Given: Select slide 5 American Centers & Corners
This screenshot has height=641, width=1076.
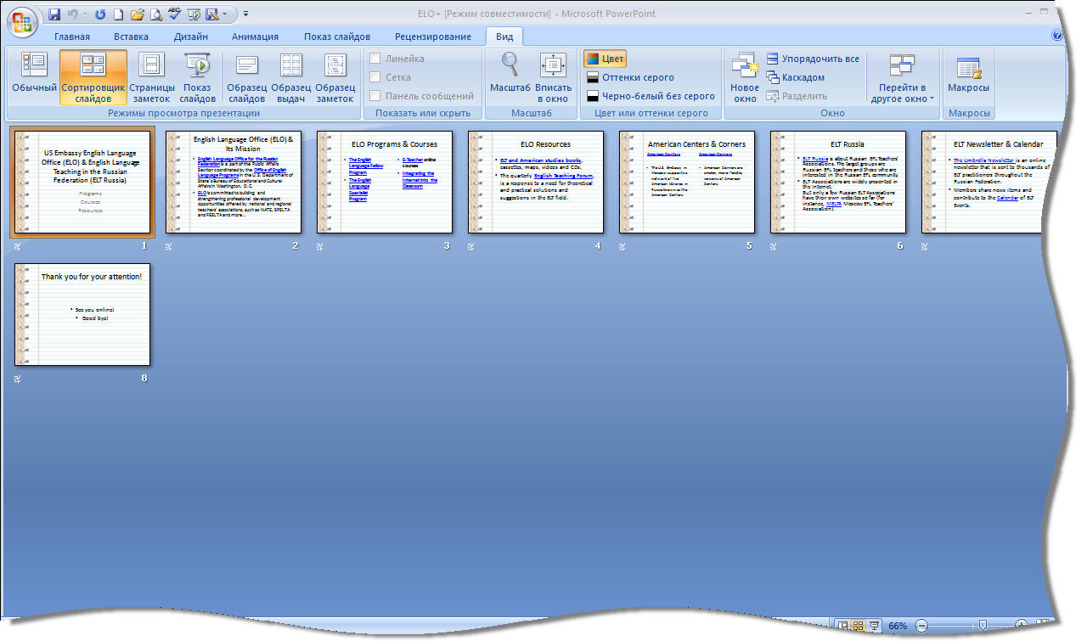Looking at the screenshot, I should [x=687, y=182].
